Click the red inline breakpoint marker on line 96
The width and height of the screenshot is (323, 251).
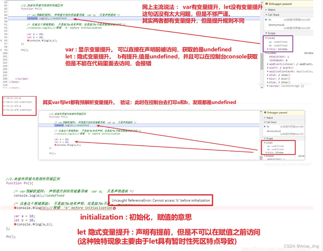(x=28, y=41)
